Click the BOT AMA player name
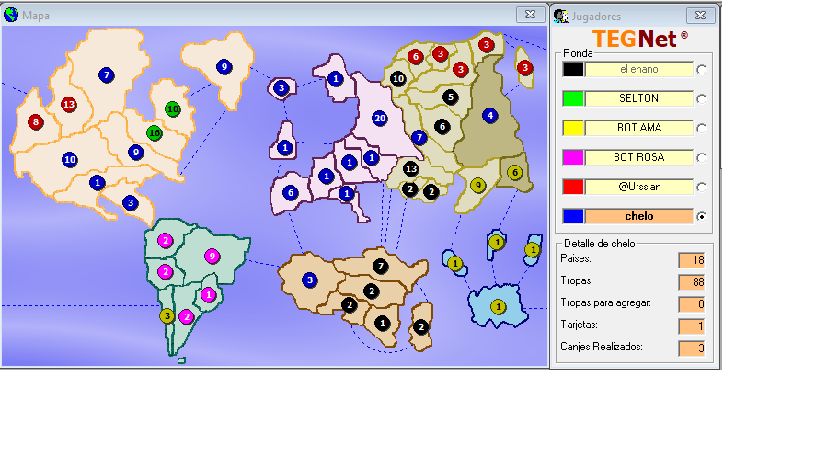This screenshot has width=827, height=468. (638, 128)
